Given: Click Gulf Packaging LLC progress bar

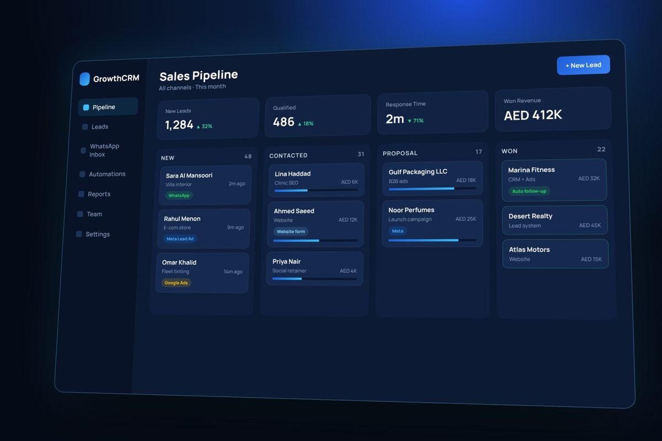Looking at the screenshot, I should [x=432, y=189].
